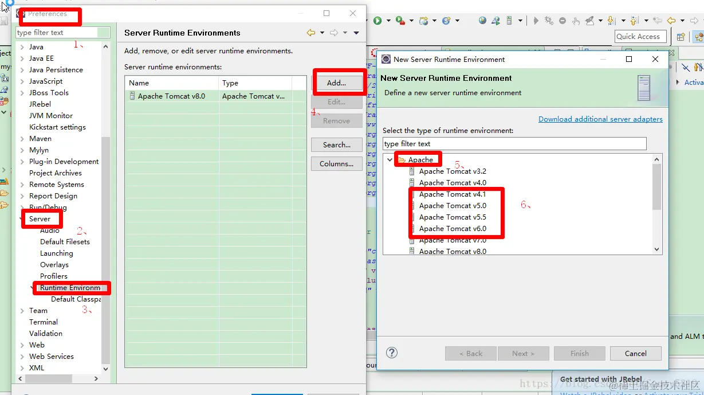Click the Resume debug play icon in toolbar
Image resolution: width=704 pixels, height=395 pixels.
[536, 21]
